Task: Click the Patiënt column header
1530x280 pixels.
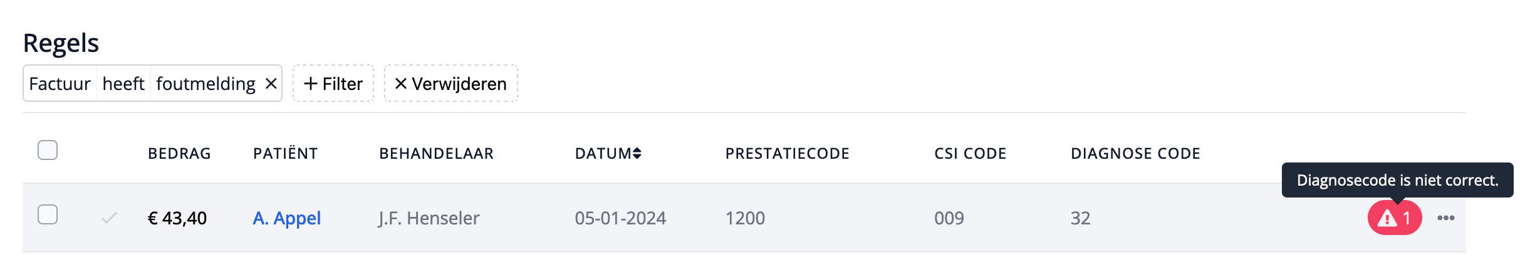Action: tap(286, 154)
